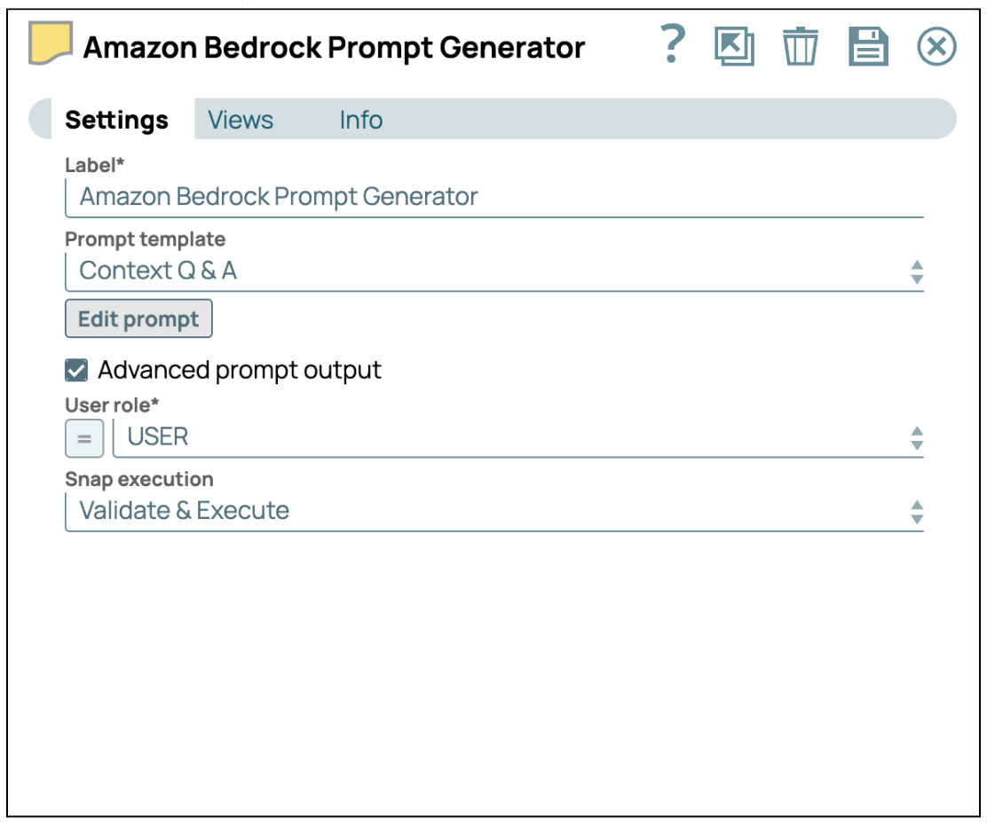Click the up-down arrows of Prompt template
This screenshot has height=825, width=987.
[917, 272]
